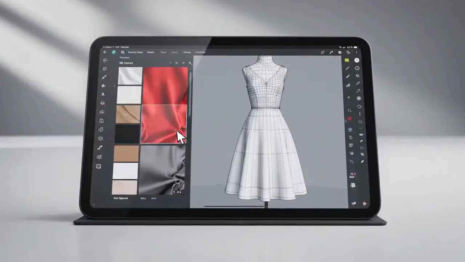
Task: Tap the back arrow in the top bar
Action: (105, 52)
